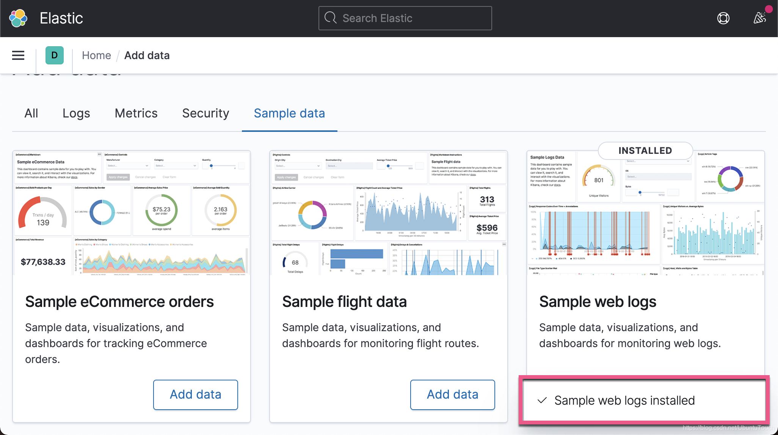This screenshot has height=435, width=778.
Task: Click the eCommerce dashboard preview thumbnail
Action: coord(132,213)
